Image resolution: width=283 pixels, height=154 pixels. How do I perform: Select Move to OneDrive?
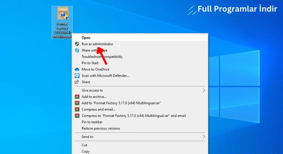(x=140, y=69)
